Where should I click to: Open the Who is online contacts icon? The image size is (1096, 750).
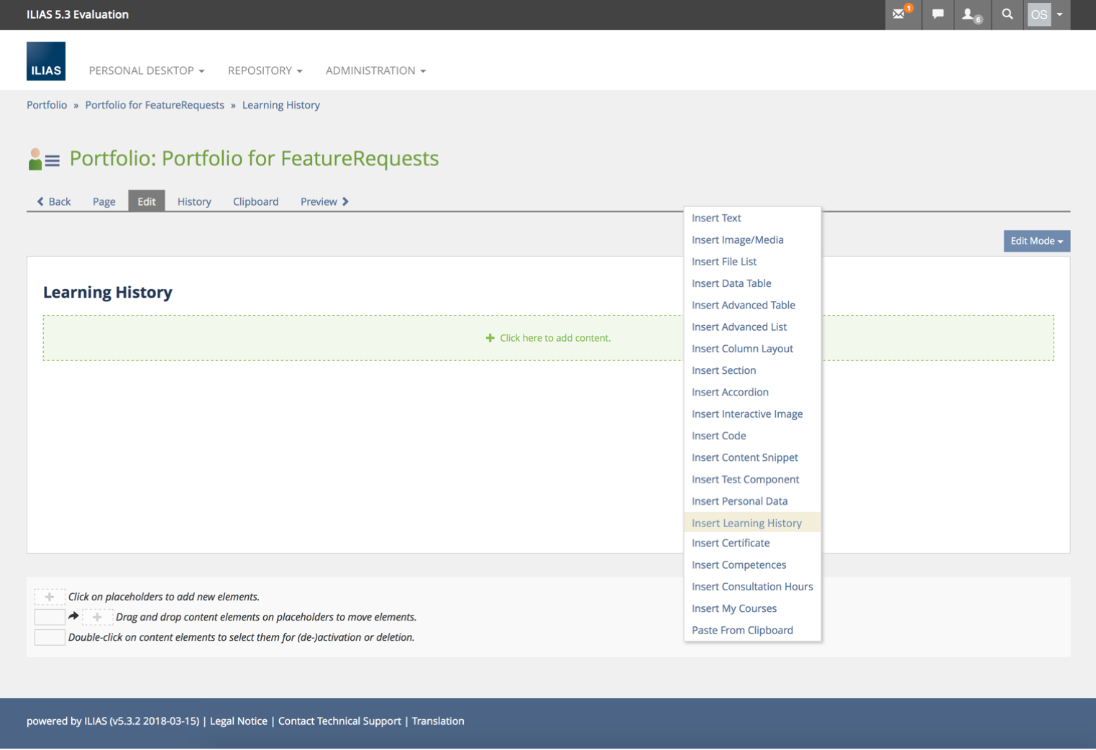pos(971,14)
